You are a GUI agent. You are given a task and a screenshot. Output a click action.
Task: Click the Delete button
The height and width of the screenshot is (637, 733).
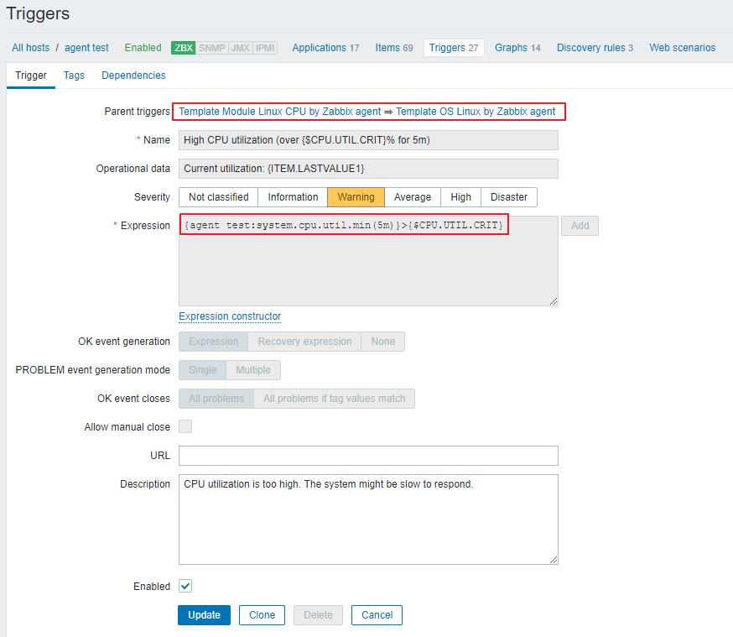tap(318, 615)
